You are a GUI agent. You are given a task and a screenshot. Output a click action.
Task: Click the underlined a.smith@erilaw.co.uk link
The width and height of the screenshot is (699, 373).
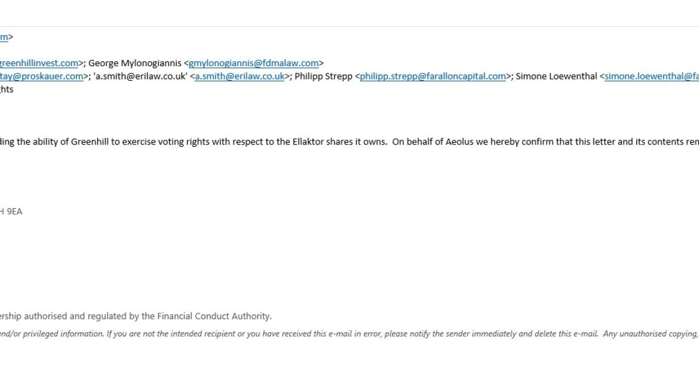point(240,76)
